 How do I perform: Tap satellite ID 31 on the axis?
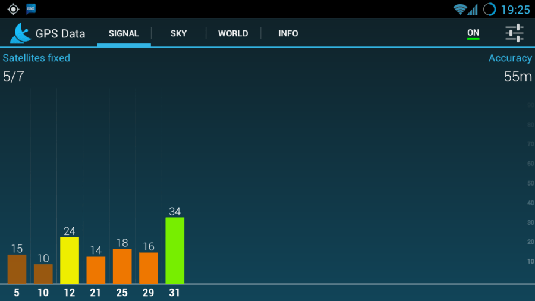coord(174,293)
